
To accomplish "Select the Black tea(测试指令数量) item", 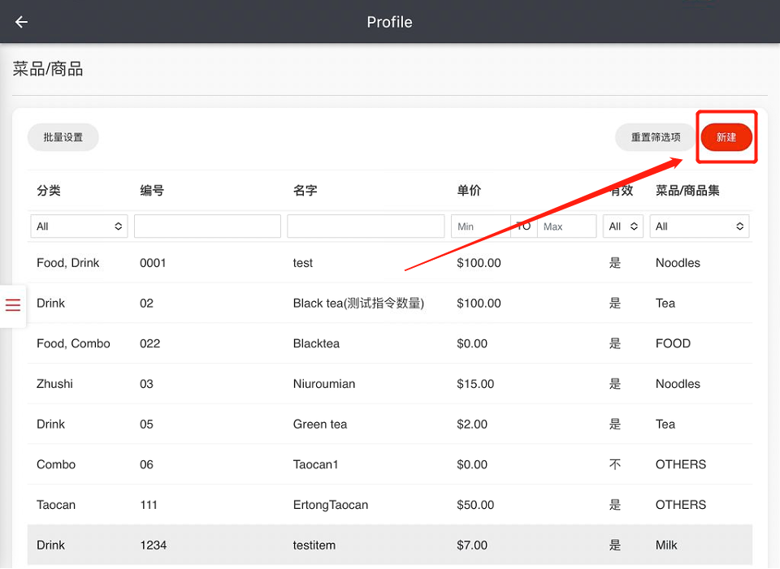I will [358, 303].
